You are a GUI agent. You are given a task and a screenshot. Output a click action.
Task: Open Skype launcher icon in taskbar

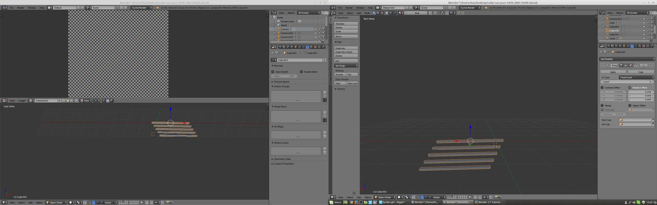tap(370, 202)
